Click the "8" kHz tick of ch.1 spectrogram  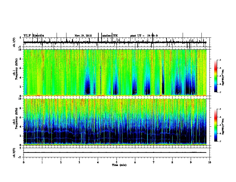point(21,59)
